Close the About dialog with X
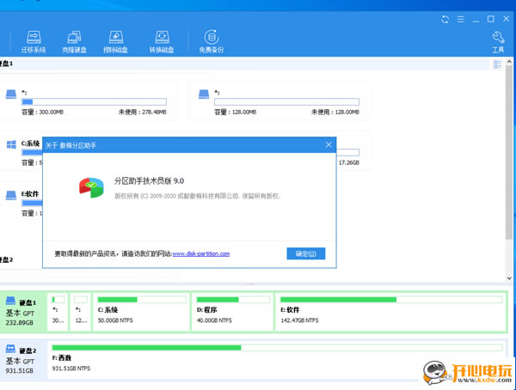Viewport: 516px width, 390px height. pos(329,144)
